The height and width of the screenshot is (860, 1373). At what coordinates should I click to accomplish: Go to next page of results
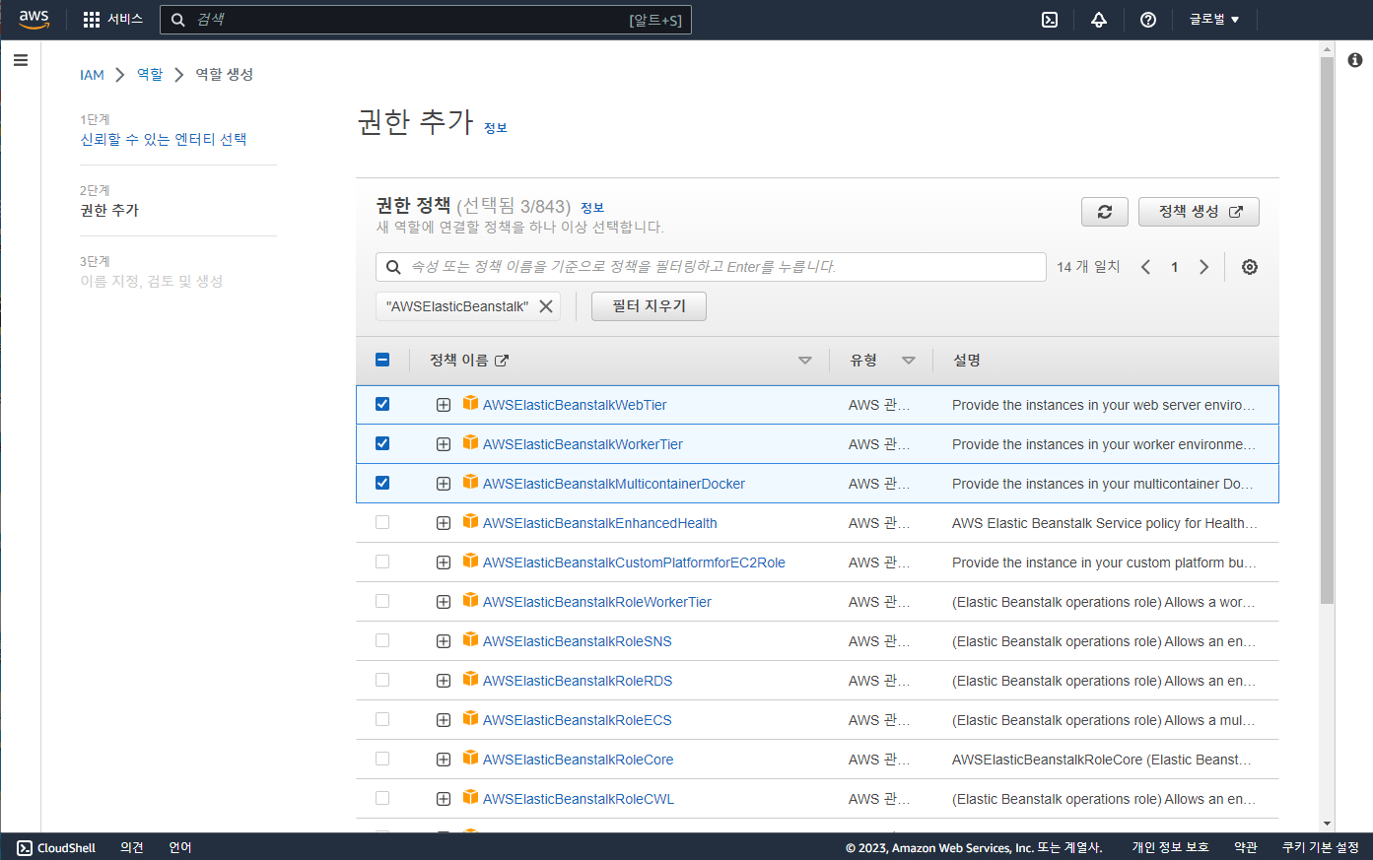[1203, 267]
